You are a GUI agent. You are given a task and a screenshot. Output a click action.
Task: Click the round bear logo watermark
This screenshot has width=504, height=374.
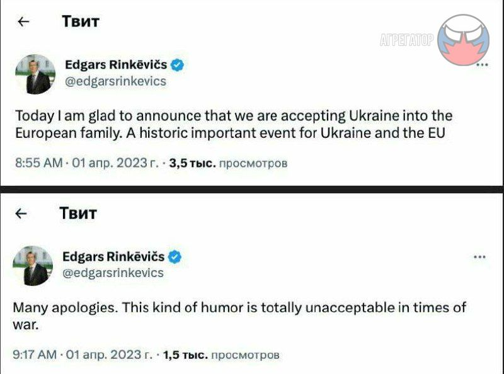point(463,40)
